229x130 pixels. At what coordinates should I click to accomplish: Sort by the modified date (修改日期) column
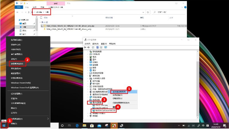click(109, 18)
